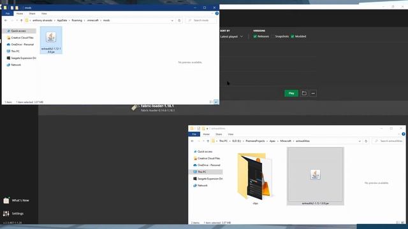Screen dimensions: 408x229
Task: Expand address history dropdown in mods window
Action: click(x=172, y=20)
